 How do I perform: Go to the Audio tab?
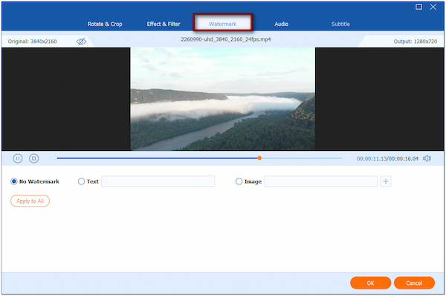(281, 24)
